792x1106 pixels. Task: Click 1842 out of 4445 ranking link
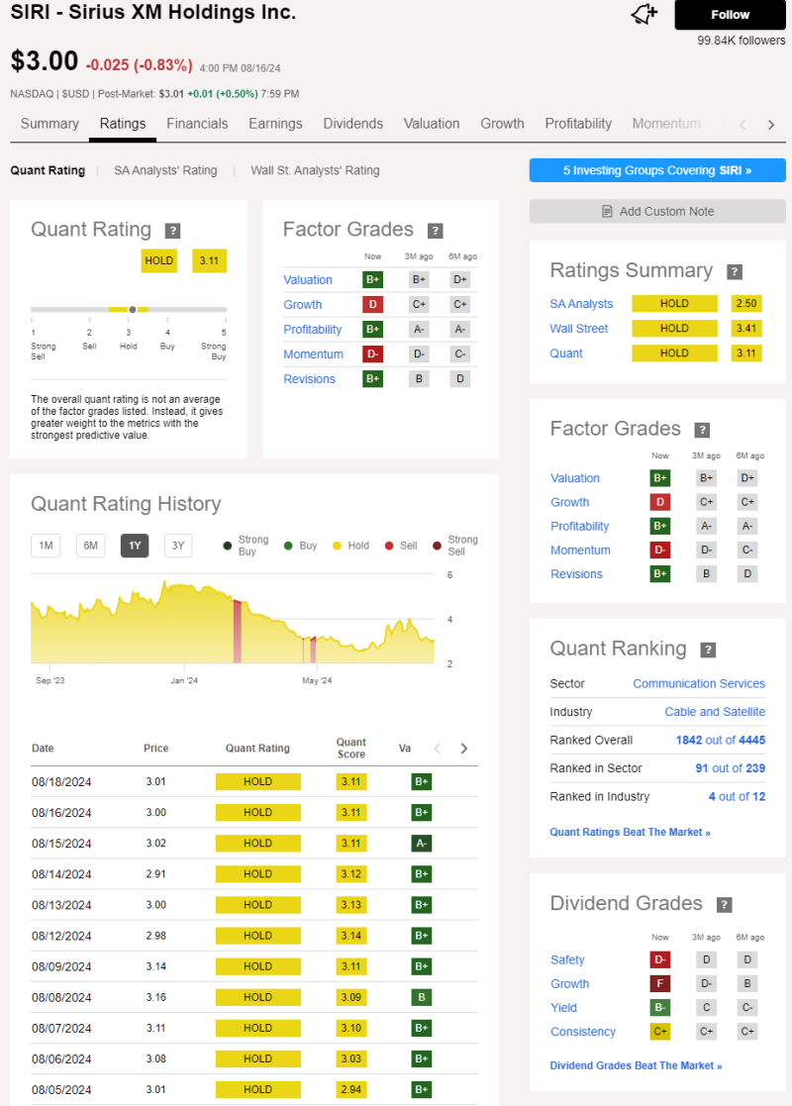click(x=720, y=740)
